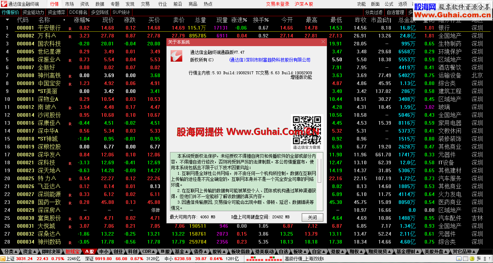The width and height of the screenshot is (493, 263).
Task: Click the R marker next to 神州高铁
Action: pos(70,76)
